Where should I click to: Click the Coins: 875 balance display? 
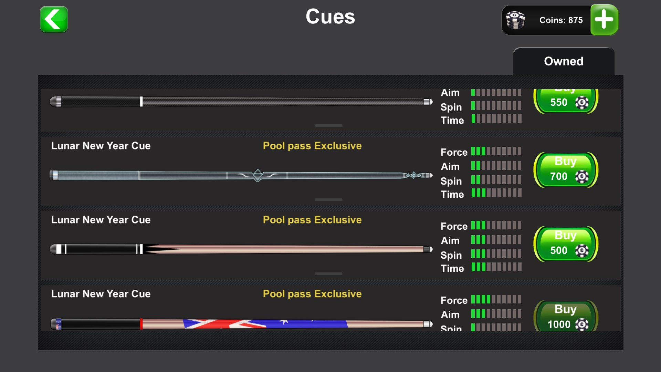pos(561,20)
